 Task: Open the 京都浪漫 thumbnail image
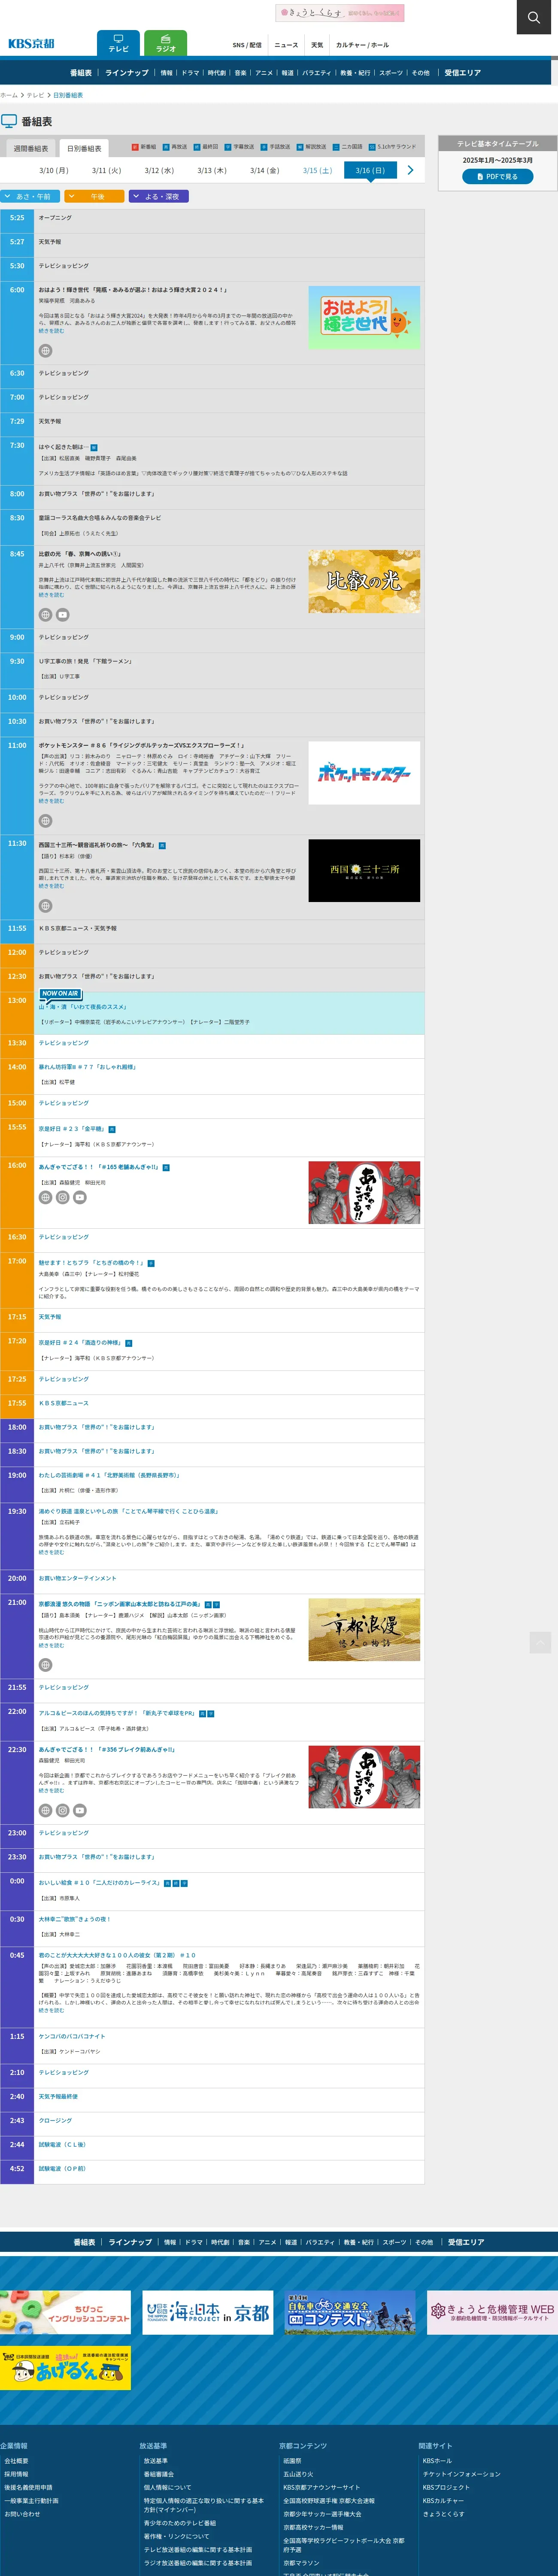tap(364, 1630)
